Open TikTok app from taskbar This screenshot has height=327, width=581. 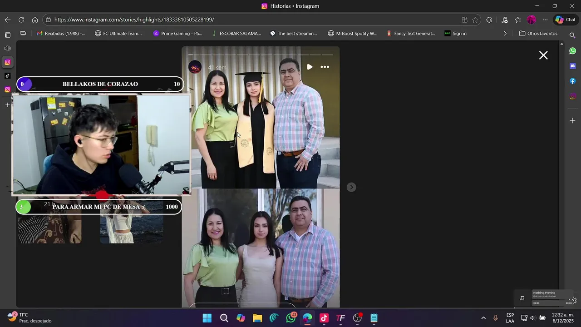click(324, 318)
